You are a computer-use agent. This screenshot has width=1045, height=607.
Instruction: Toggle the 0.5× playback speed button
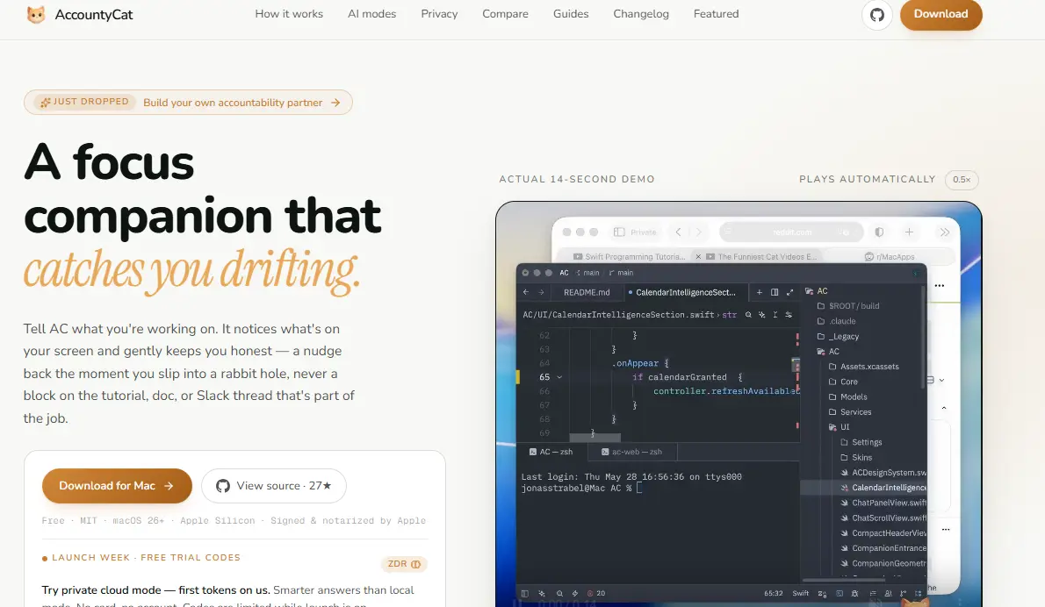click(961, 180)
